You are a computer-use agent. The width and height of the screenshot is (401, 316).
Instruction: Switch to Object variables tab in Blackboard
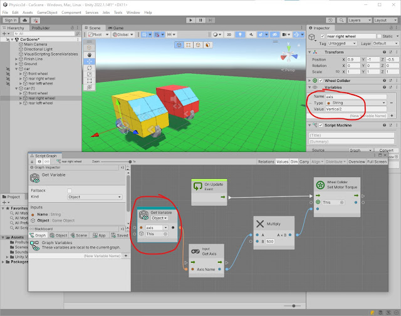point(58,235)
